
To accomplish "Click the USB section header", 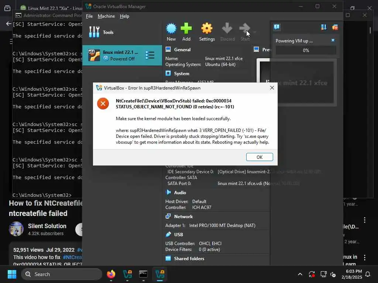I will [178, 235].
